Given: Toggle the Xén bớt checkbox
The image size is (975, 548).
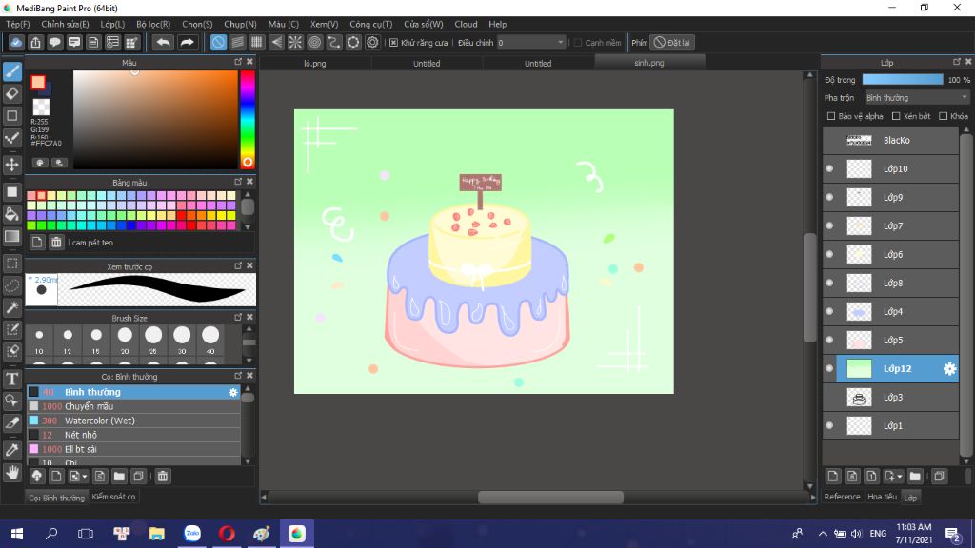Looking at the screenshot, I should coord(896,116).
